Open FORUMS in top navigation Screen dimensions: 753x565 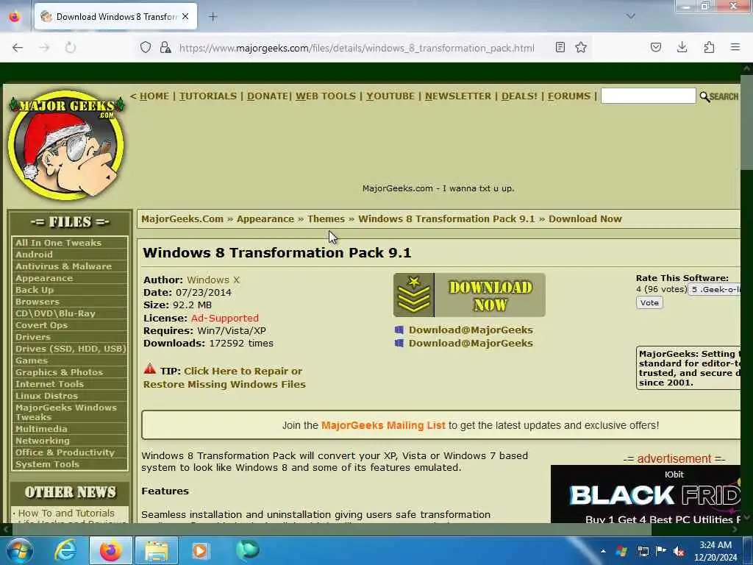click(569, 96)
